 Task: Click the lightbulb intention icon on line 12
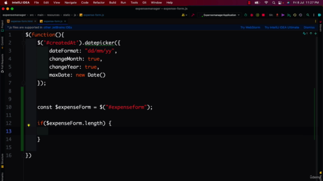click(29, 125)
